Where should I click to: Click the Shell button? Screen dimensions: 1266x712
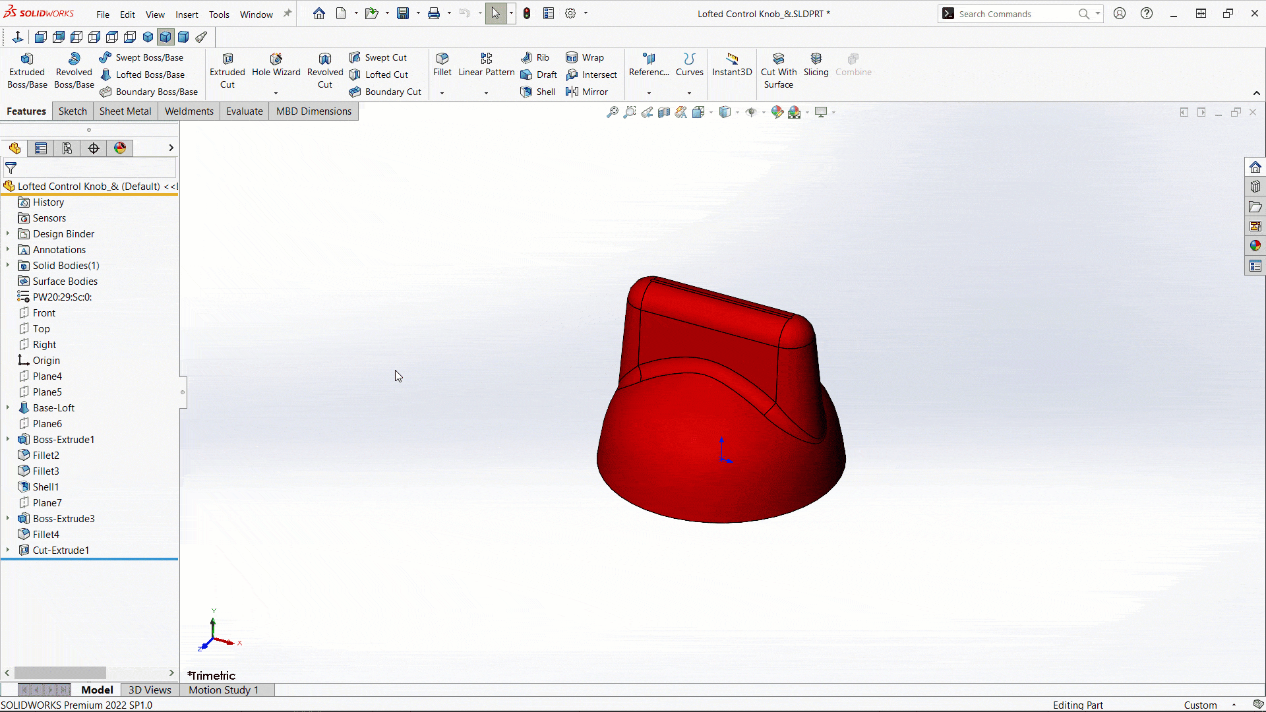click(538, 92)
